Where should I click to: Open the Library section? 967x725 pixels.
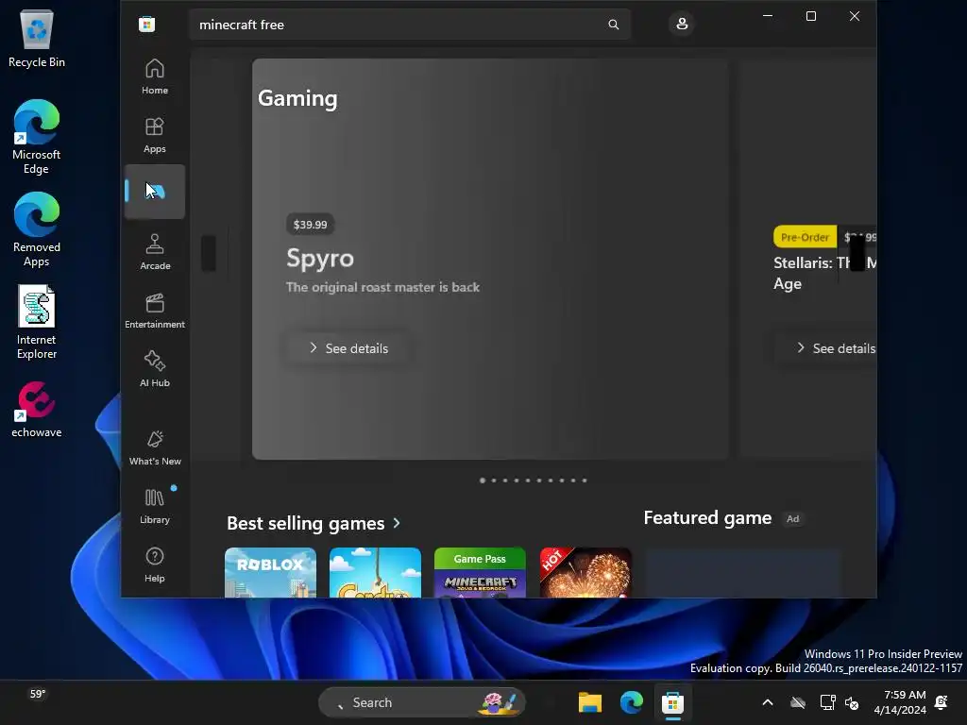tap(154, 506)
